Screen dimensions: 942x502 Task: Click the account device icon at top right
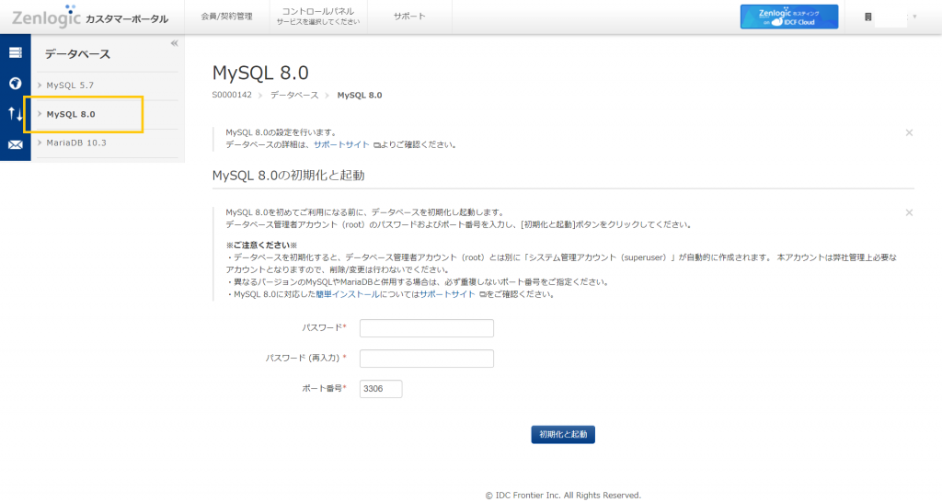coord(867,17)
